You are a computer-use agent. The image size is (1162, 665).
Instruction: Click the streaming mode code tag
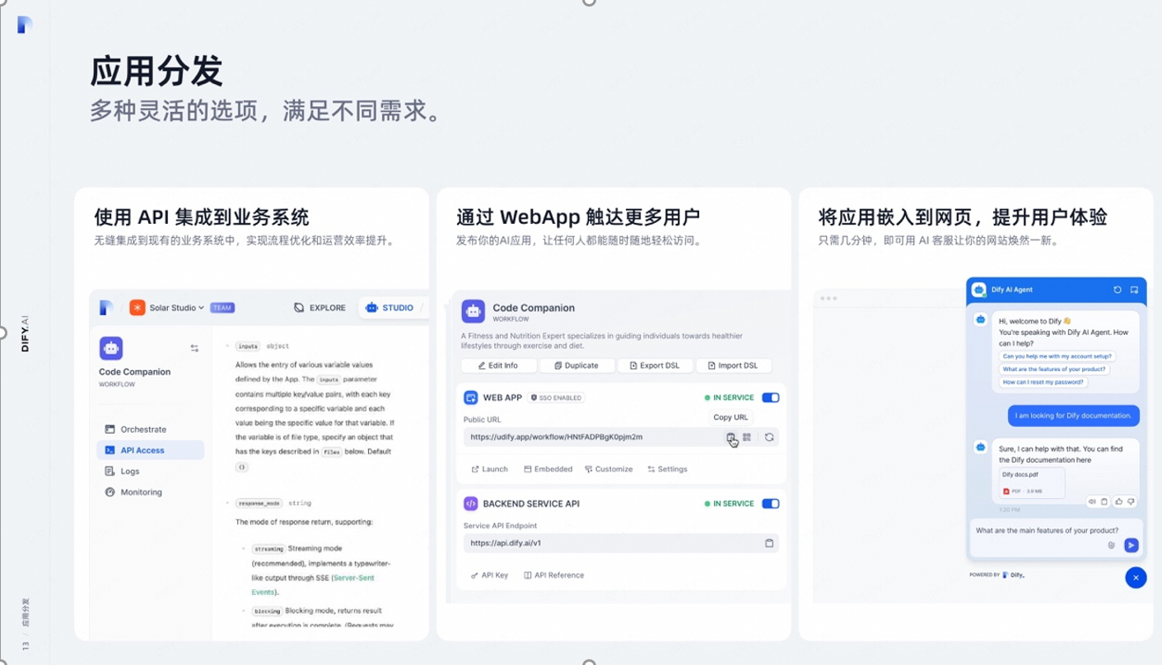[x=269, y=549]
